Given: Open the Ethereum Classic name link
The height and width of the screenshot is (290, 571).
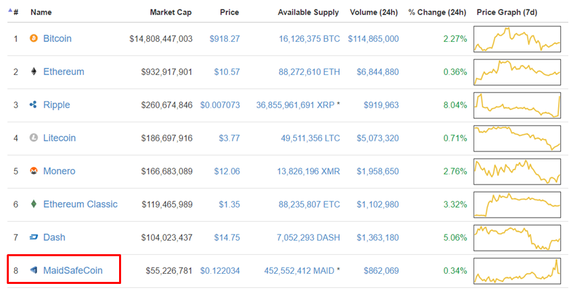Looking at the screenshot, I should pyautogui.click(x=81, y=204).
